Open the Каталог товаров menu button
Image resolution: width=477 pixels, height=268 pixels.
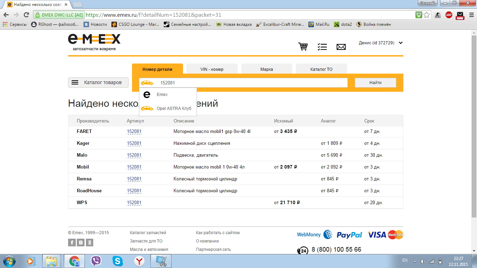pyautogui.click(x=98, y=83)
